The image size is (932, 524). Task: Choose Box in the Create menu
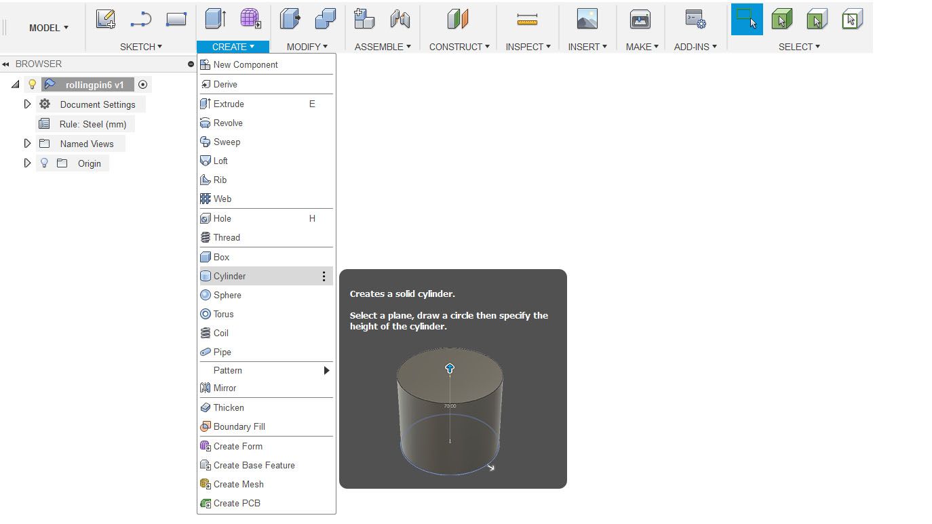coord(266,257)
